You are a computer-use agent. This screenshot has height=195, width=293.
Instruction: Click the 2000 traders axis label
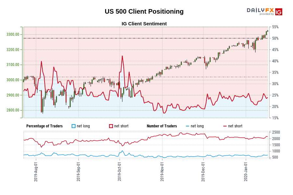tap(276, 139)
